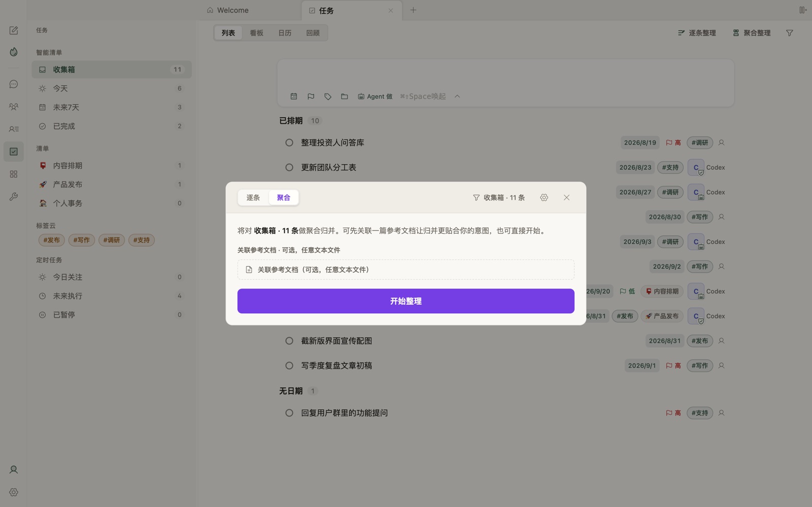Screen dimensions: 812x507
Task: Filter by #写作 tag in 标签云
Action: 81,240
